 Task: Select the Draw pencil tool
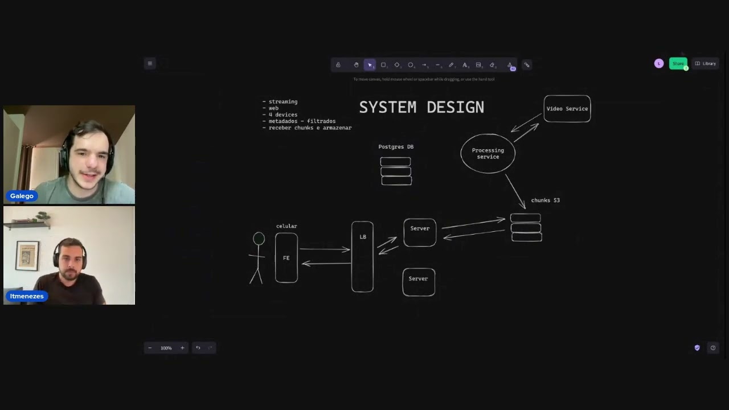tap(451, 65)
